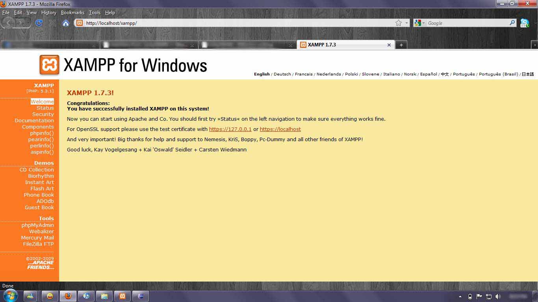Show hidden tray icons arrow
Viewport: 538px width, 302px height.
pos(460,296)
